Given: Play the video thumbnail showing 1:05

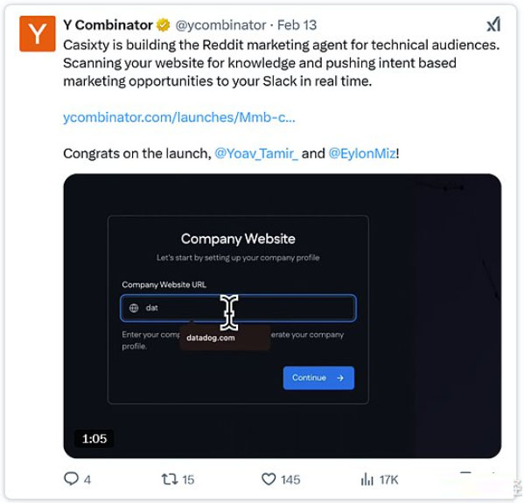Looking at the screenshot, I should tap(282, 316).
